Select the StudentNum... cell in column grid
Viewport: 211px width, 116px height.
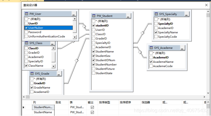[x=43, y=107]
